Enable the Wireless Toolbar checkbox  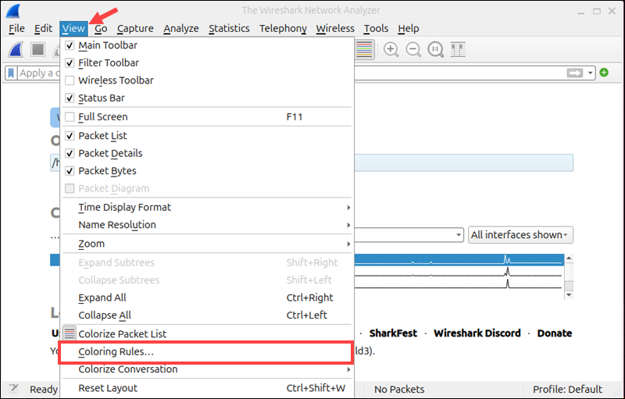click(x=70, y=80)
